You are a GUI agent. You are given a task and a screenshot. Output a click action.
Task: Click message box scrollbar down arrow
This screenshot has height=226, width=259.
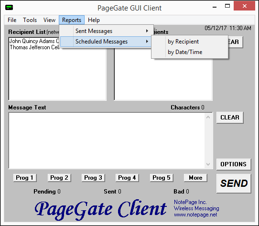point(208,164)
